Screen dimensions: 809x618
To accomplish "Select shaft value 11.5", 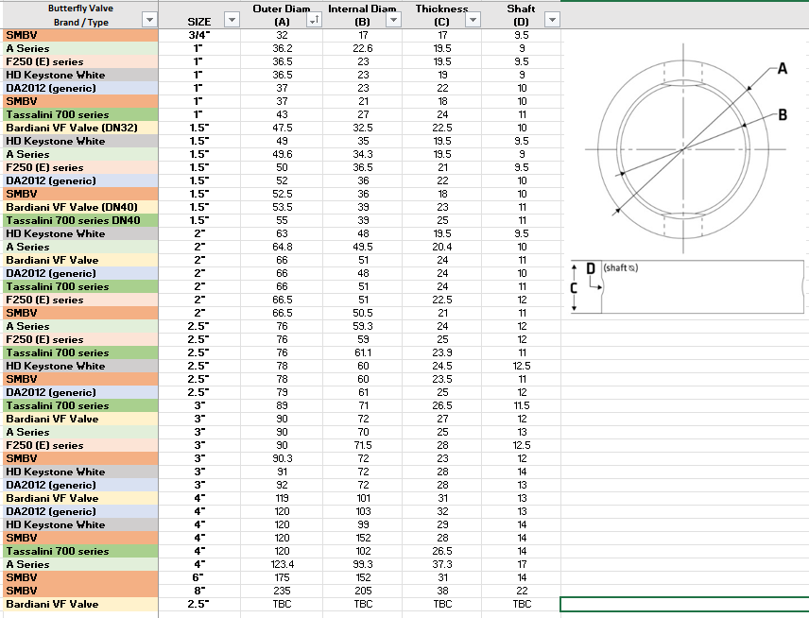I will pyautogui.click(x=521, y=406).
